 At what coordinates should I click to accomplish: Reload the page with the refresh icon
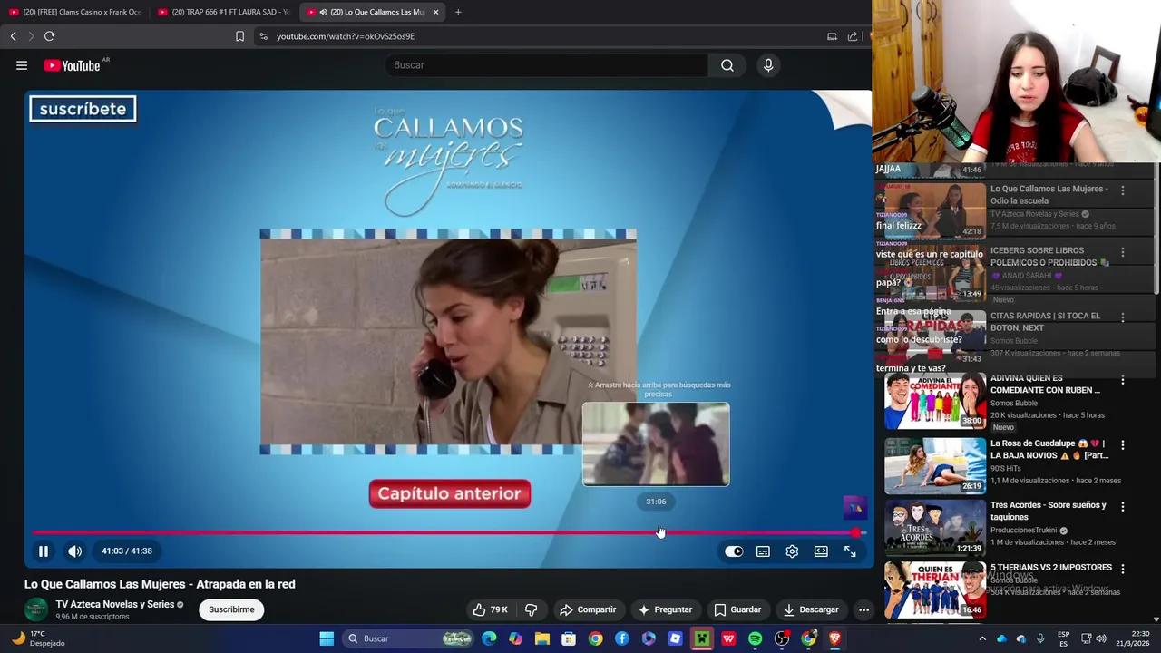tap(49, 36)
